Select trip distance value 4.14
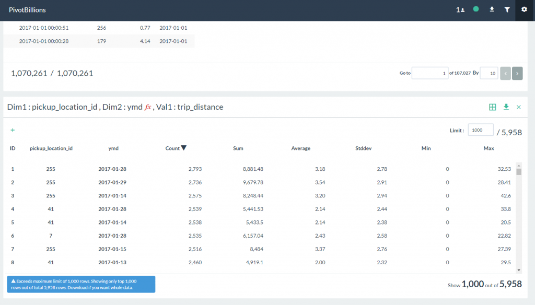Image resolution: width=535 pixels, height=305 pixels. [x=145, y=41]
